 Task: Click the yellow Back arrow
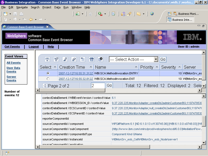pos(31,20)
